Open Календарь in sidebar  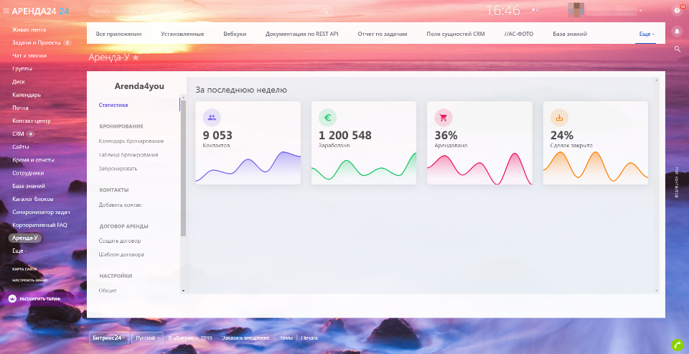tap(27, 95)
